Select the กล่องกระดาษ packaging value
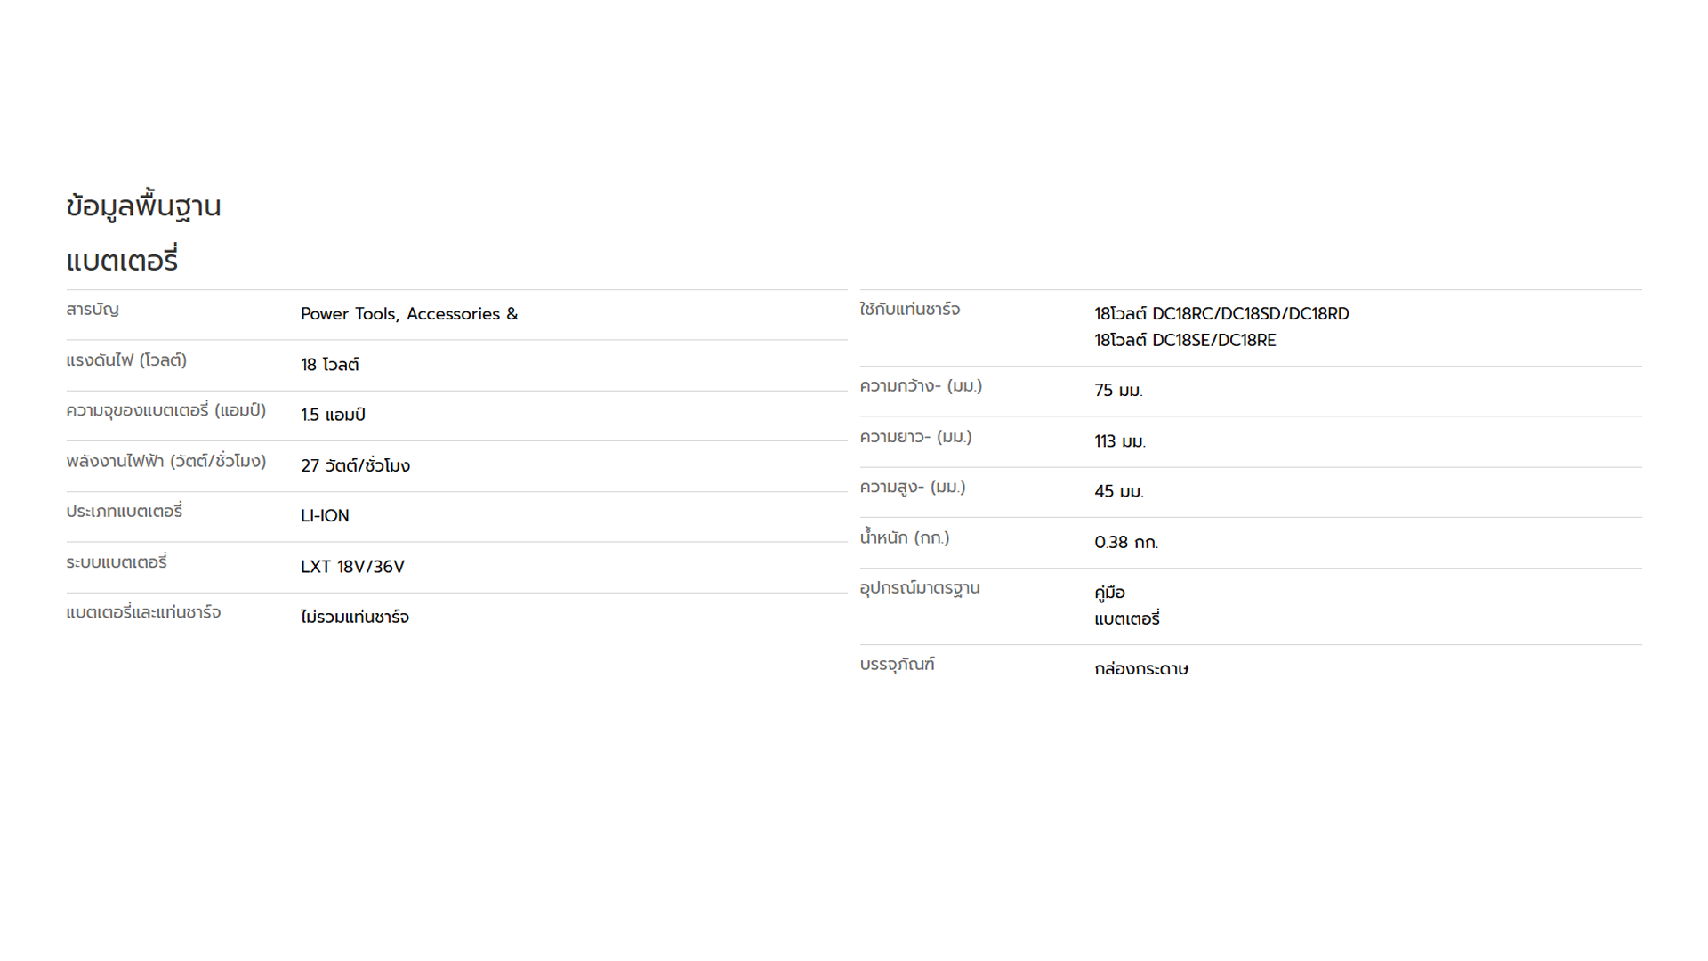 (x=1141, y=668)
